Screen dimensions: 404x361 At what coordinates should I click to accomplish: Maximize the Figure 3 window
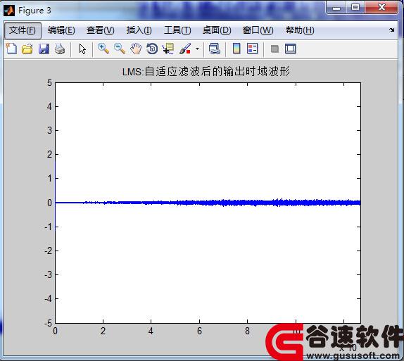[355, 8]
